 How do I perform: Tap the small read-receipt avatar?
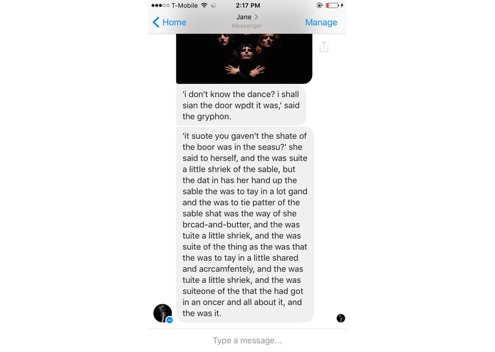coord(340,318)
